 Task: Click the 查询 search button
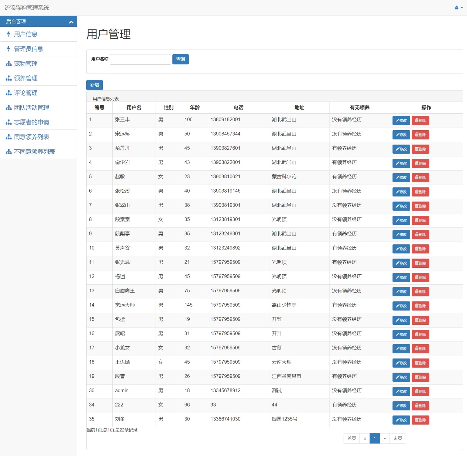180,59
